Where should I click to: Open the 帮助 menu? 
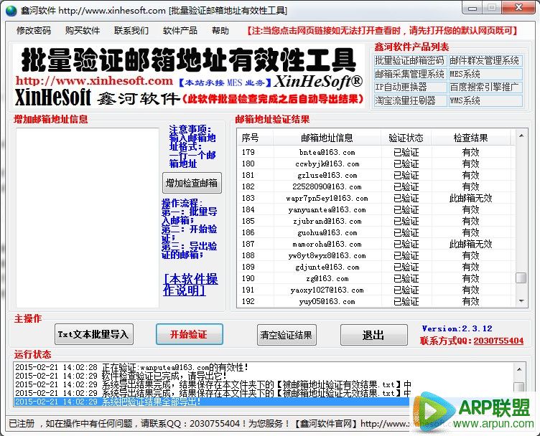tap(220, 31)
